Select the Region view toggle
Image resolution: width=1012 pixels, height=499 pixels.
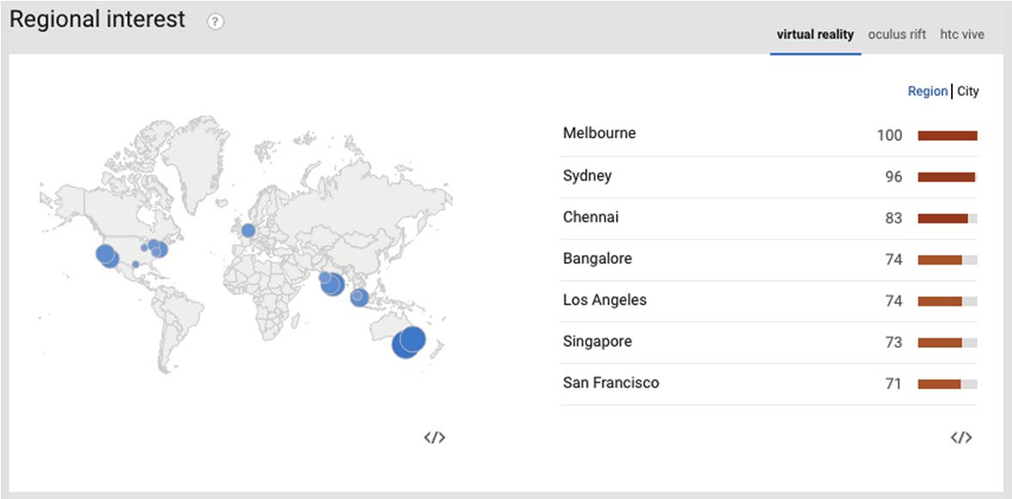(x=928, y=92)
